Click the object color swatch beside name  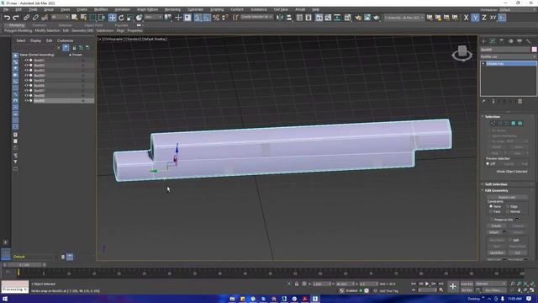pos(535,50)
